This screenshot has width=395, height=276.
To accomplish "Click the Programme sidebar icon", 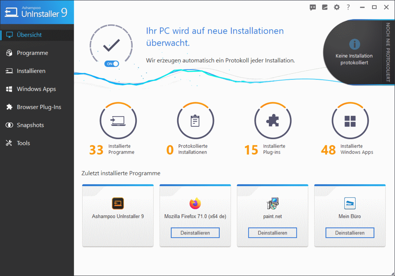I will click(x=9, y=53).
